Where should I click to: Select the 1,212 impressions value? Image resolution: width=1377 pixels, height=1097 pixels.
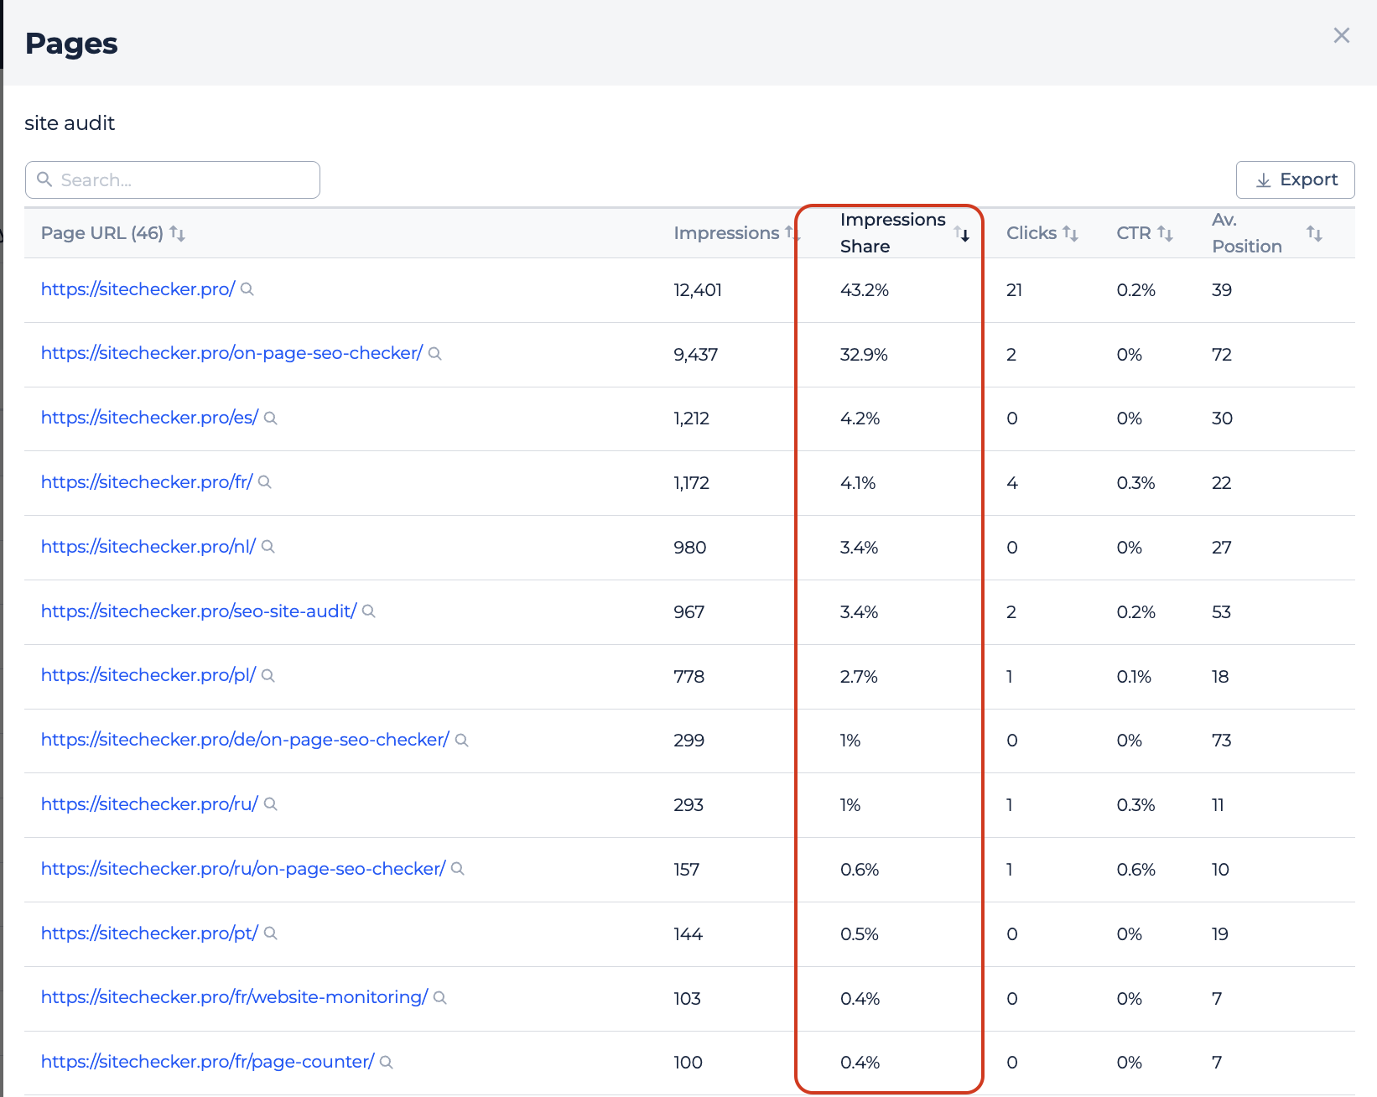tap(692, 419)
